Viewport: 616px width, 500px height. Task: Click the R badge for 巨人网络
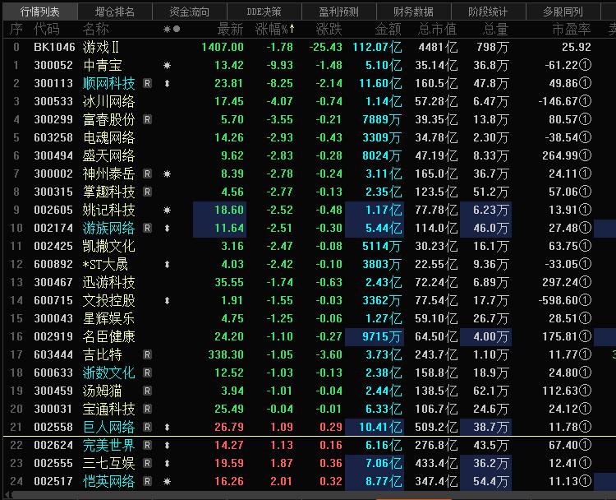[x=147, y=427]
